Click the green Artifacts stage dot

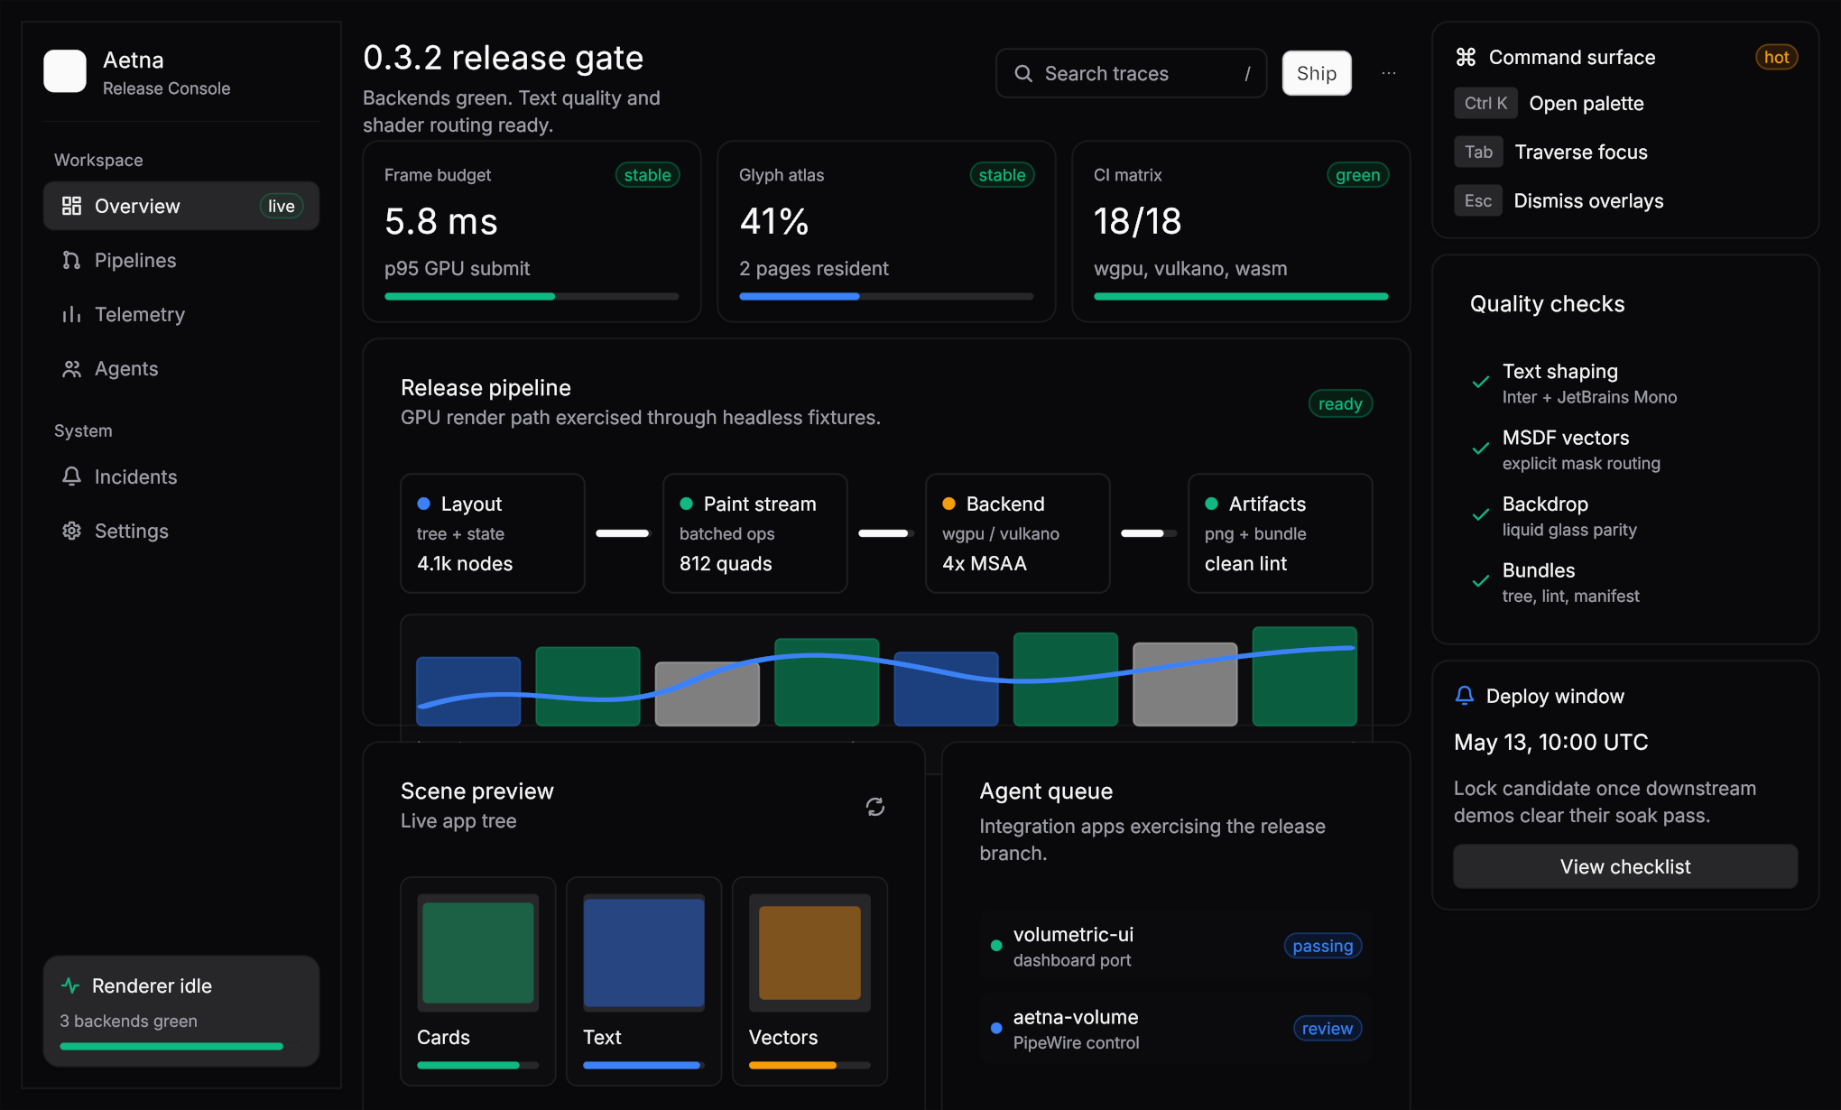coord(1211,504)
